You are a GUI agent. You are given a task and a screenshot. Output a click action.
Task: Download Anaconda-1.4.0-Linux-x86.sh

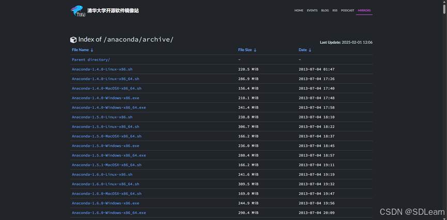point(102,69)
